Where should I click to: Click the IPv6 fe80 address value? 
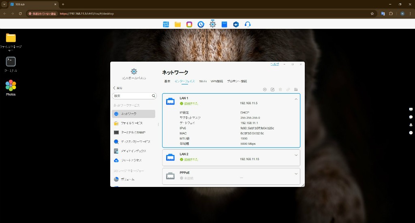[x=257, y=128]
